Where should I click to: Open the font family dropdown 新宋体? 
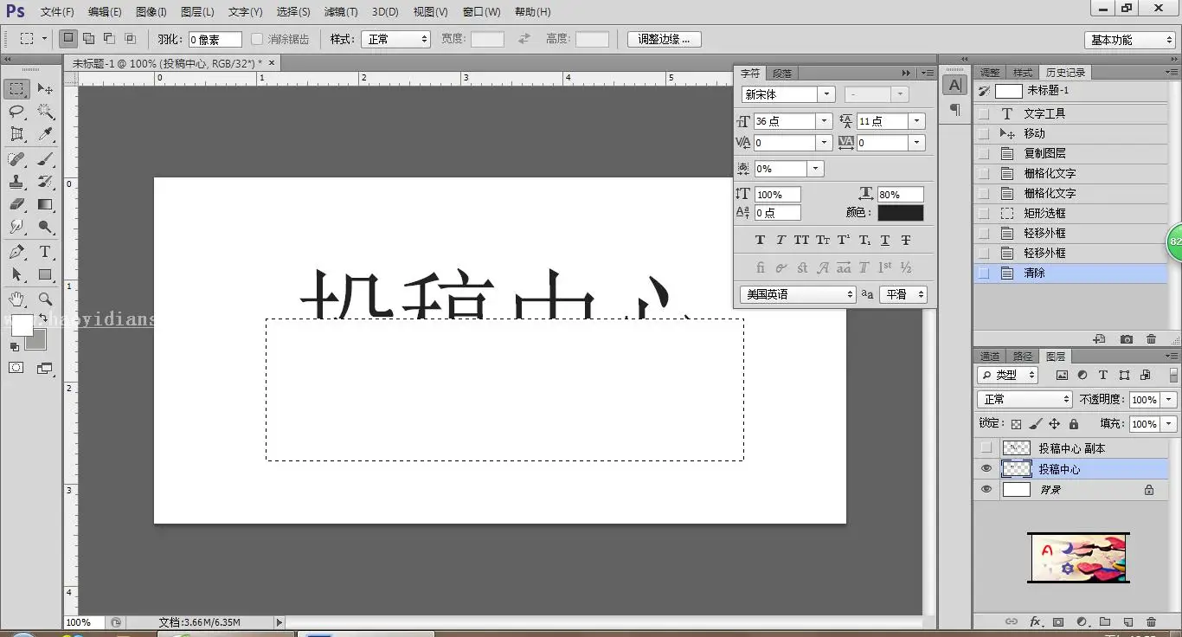[827, 94]
